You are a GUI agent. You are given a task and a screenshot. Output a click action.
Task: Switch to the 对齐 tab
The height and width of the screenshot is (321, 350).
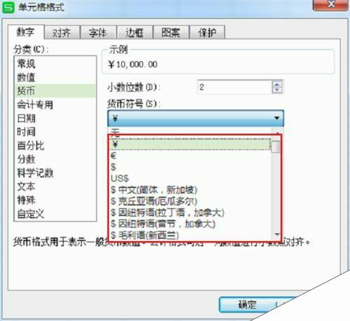62,32
